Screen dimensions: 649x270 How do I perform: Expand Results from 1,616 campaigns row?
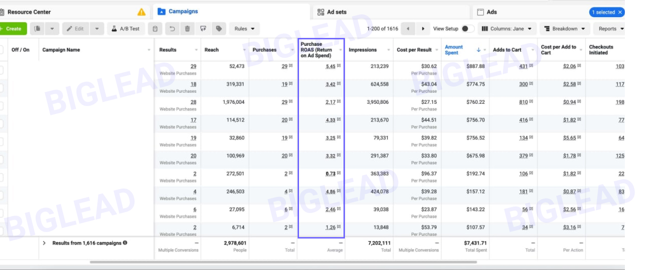click(45, 243)
